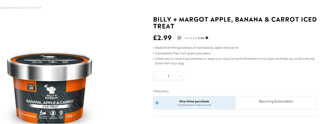The image size is (325, 124).
Task: Click the breadcrumb text at top left
Action: pos(21,8)
